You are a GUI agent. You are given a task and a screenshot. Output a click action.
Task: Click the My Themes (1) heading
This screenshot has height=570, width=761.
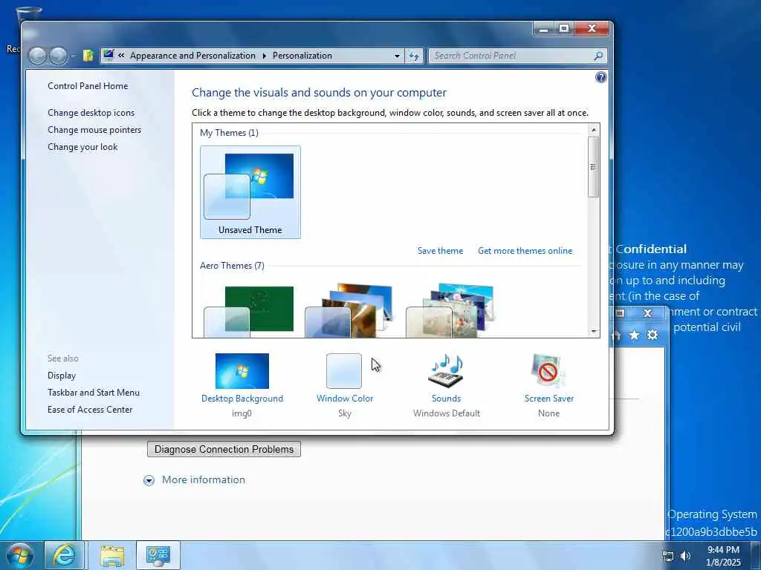(229, 133)
